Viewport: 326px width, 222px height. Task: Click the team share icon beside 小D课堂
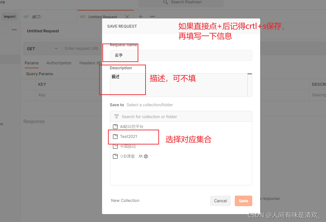141,156
